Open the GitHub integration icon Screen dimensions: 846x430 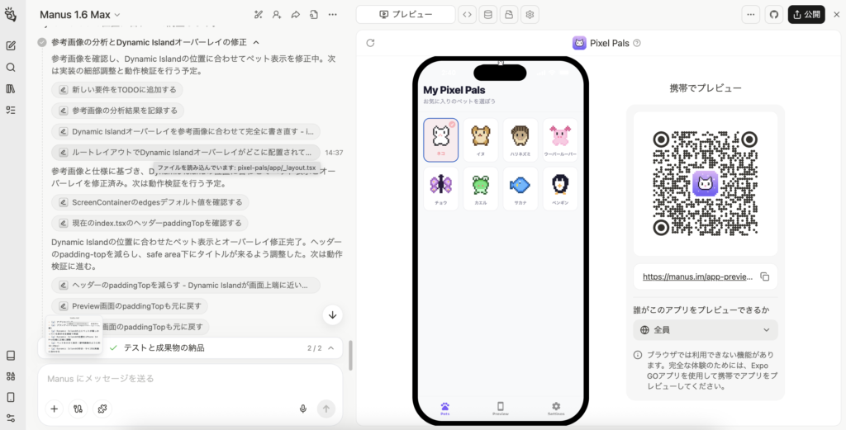point(774,14)
